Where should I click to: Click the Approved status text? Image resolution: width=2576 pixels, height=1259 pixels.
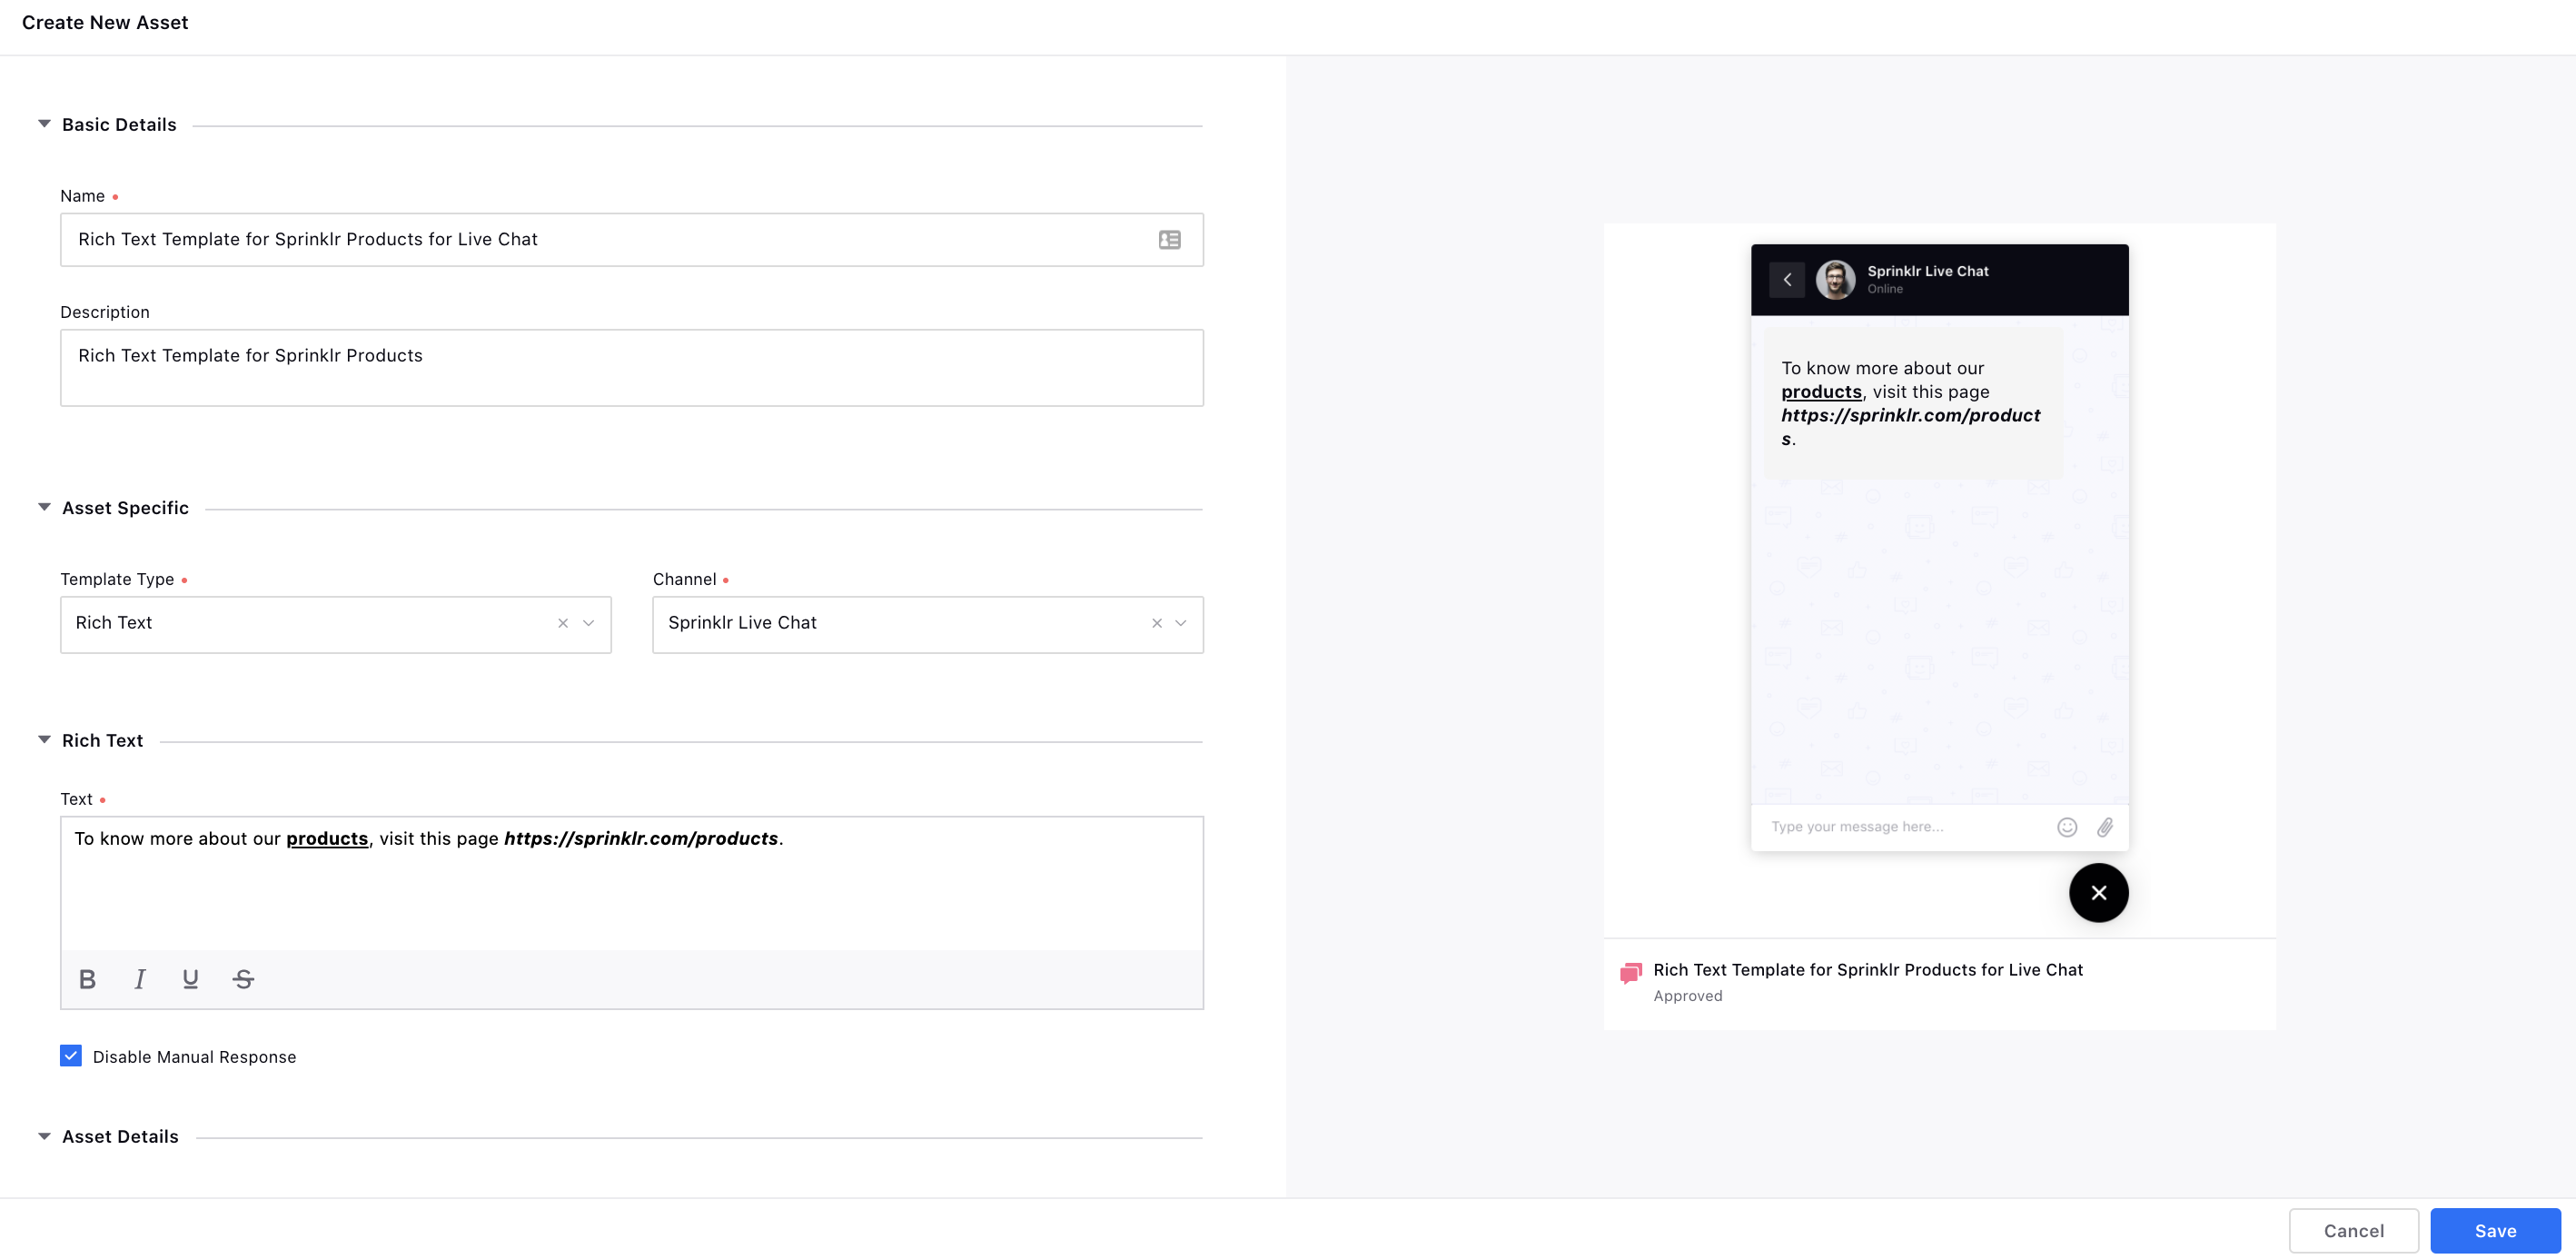[1687, 996]
